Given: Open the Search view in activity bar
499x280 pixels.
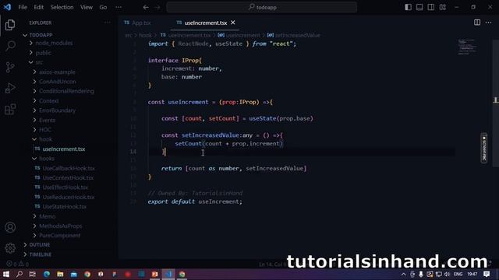Looking at the screenshot, I should 10,46.
